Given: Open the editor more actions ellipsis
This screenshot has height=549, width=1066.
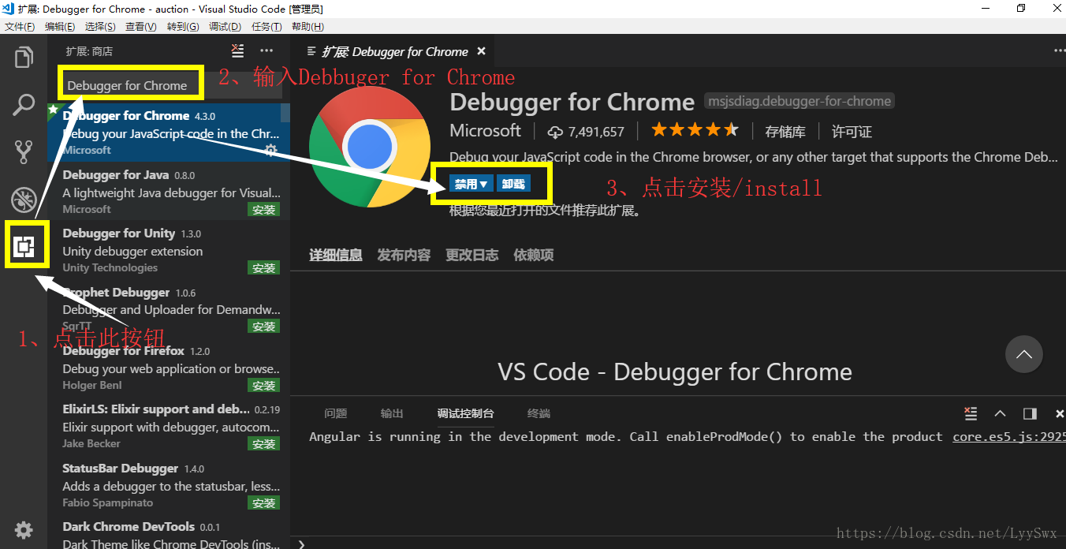Looking at the screenshot, I should pos(1060,51).
